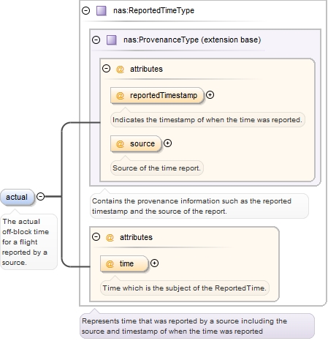Click the @ icon beside lower attributes
328x341 pixels.
click(x=110, y=237)
